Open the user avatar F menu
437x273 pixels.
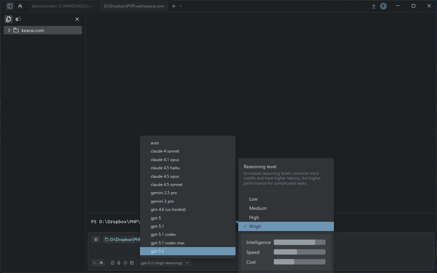[x=383, y=6]
